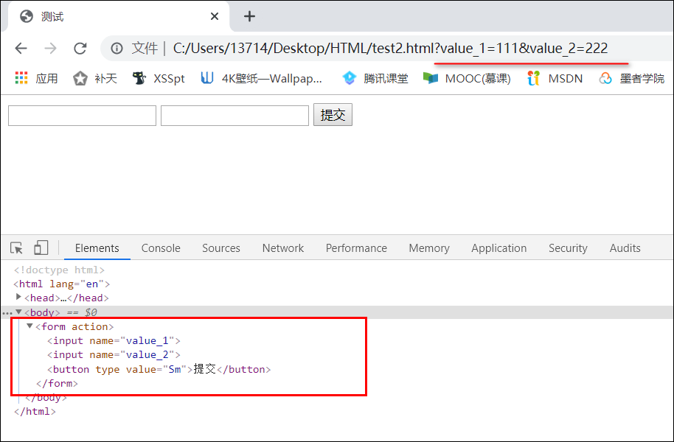Viewport: 674px width, 442px height.
Task: Click the browser back arrow
Action: coord(21,48)
